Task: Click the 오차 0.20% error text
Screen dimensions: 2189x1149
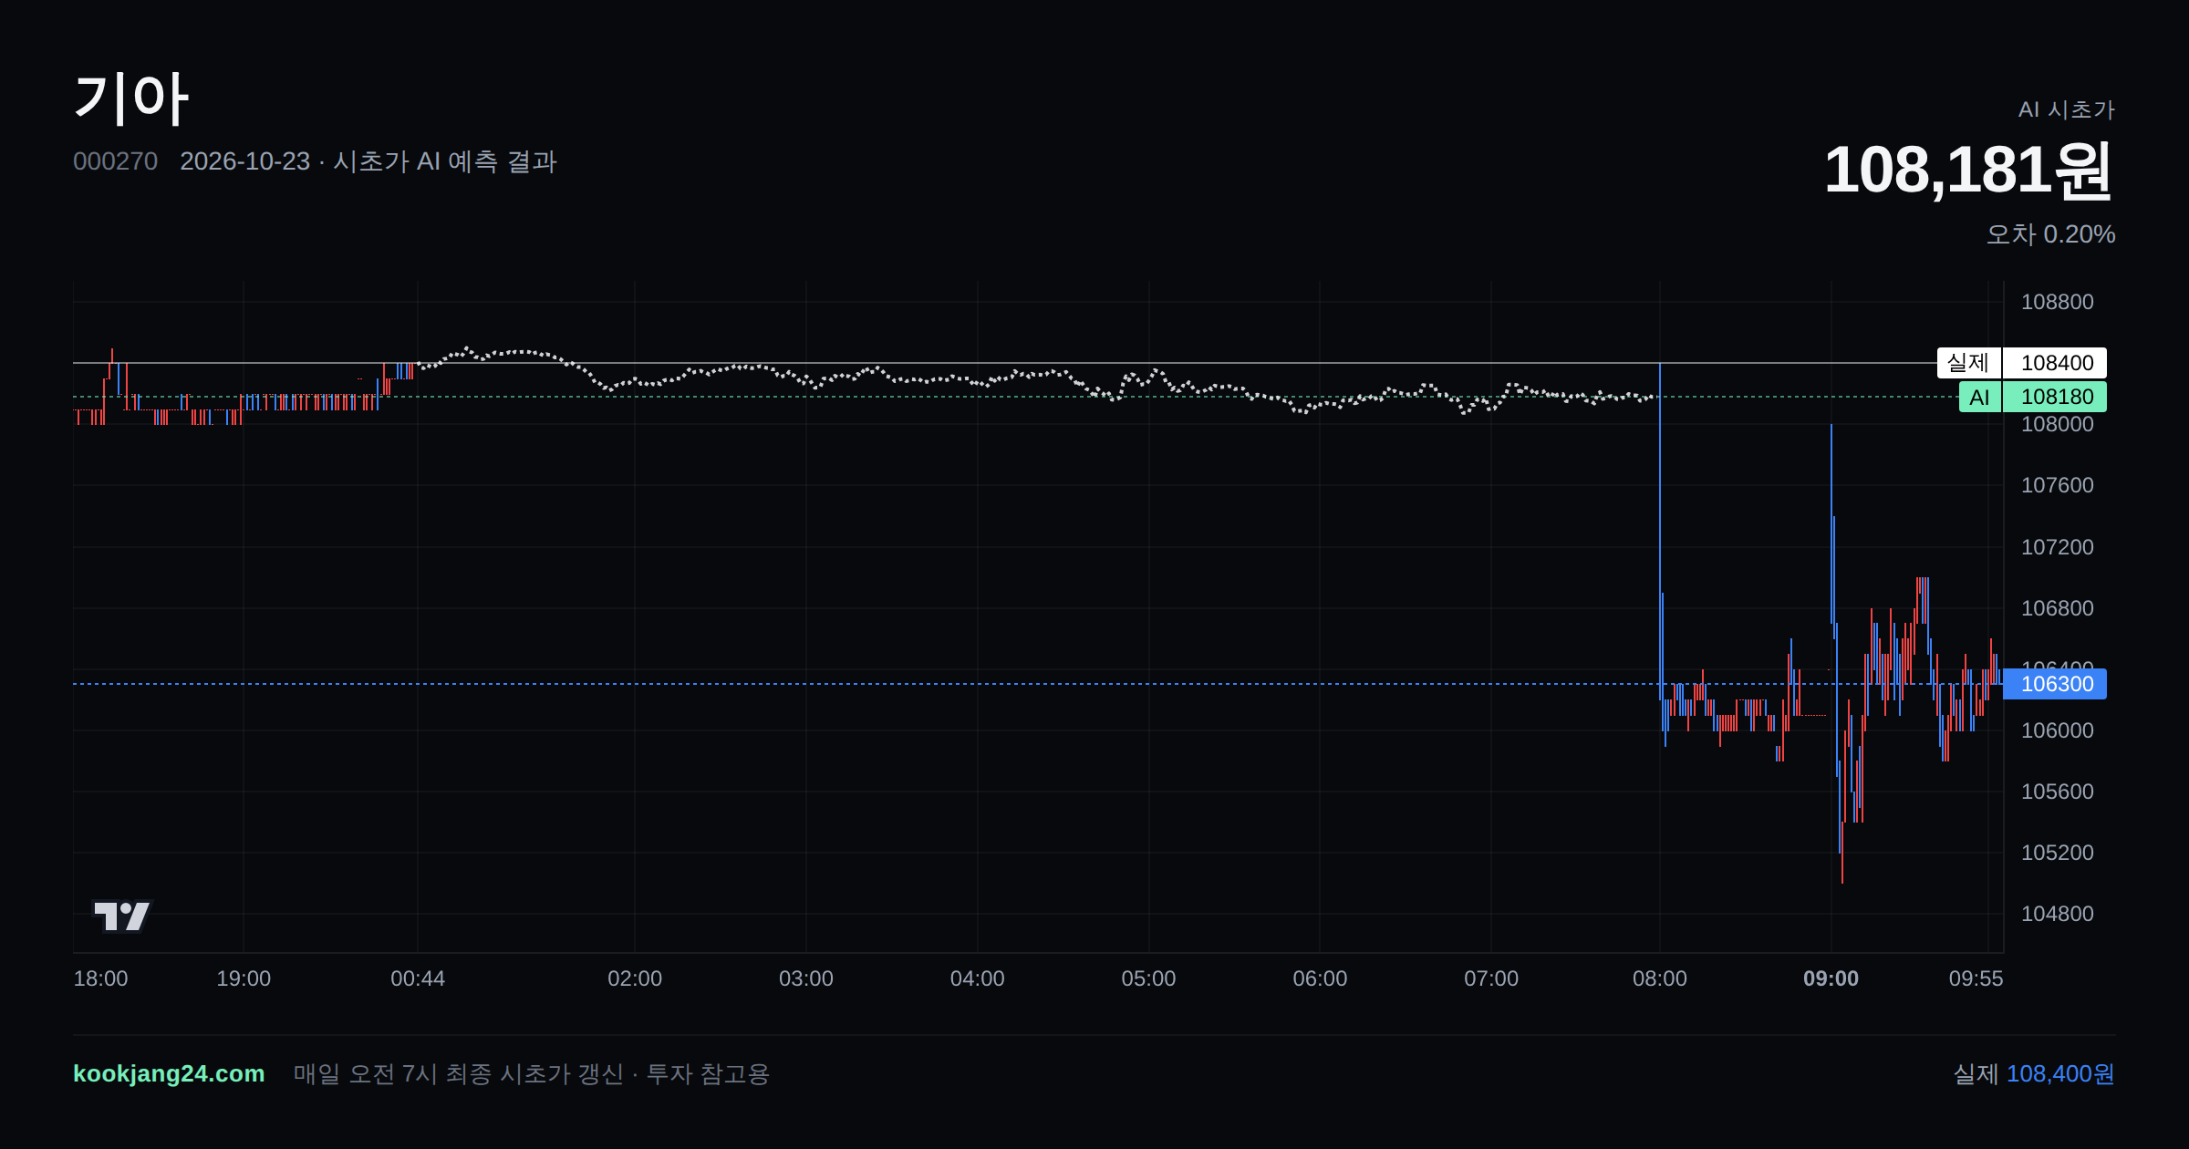Action: pyautogui.click(x=2050, y=234)
